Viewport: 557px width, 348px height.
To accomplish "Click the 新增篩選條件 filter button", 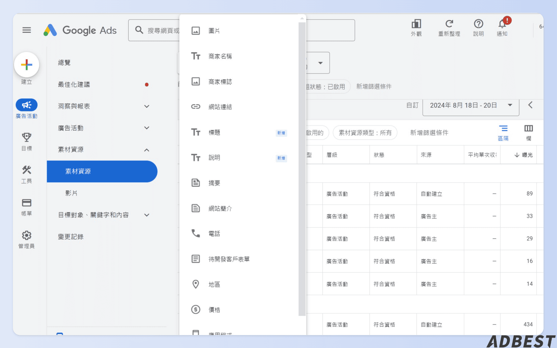I will [429, 133].
